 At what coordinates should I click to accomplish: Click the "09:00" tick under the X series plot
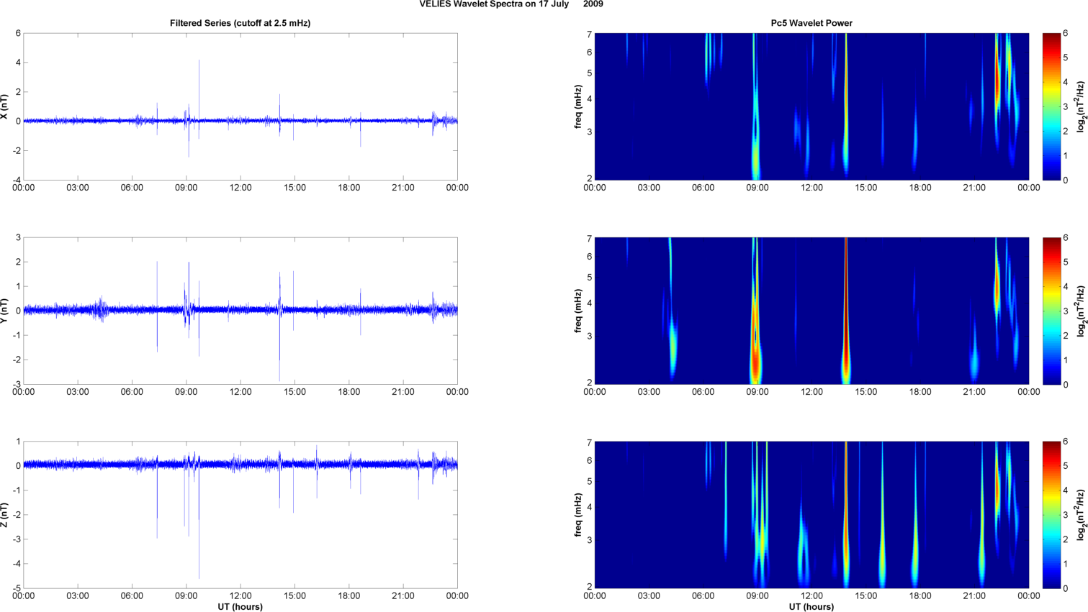coord(186,188)
